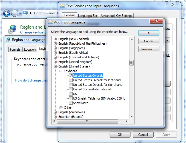Click the horizontal scroll left arrow
The image size is (186, 143).
54,121
